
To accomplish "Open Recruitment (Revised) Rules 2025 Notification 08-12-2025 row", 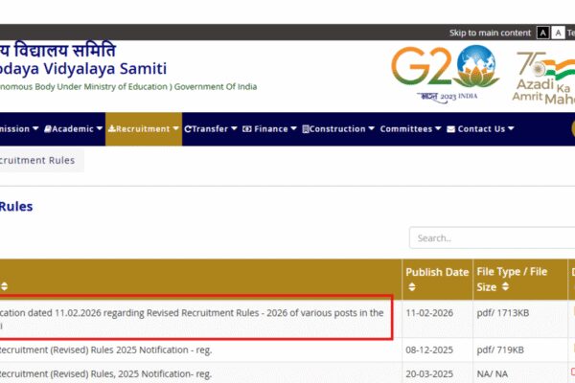I will pyautogui.click(x=105, y=350).
